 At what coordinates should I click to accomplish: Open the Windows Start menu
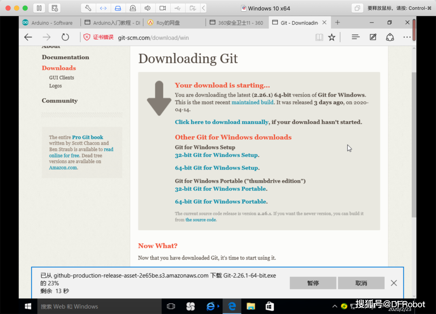click(28, 306)
